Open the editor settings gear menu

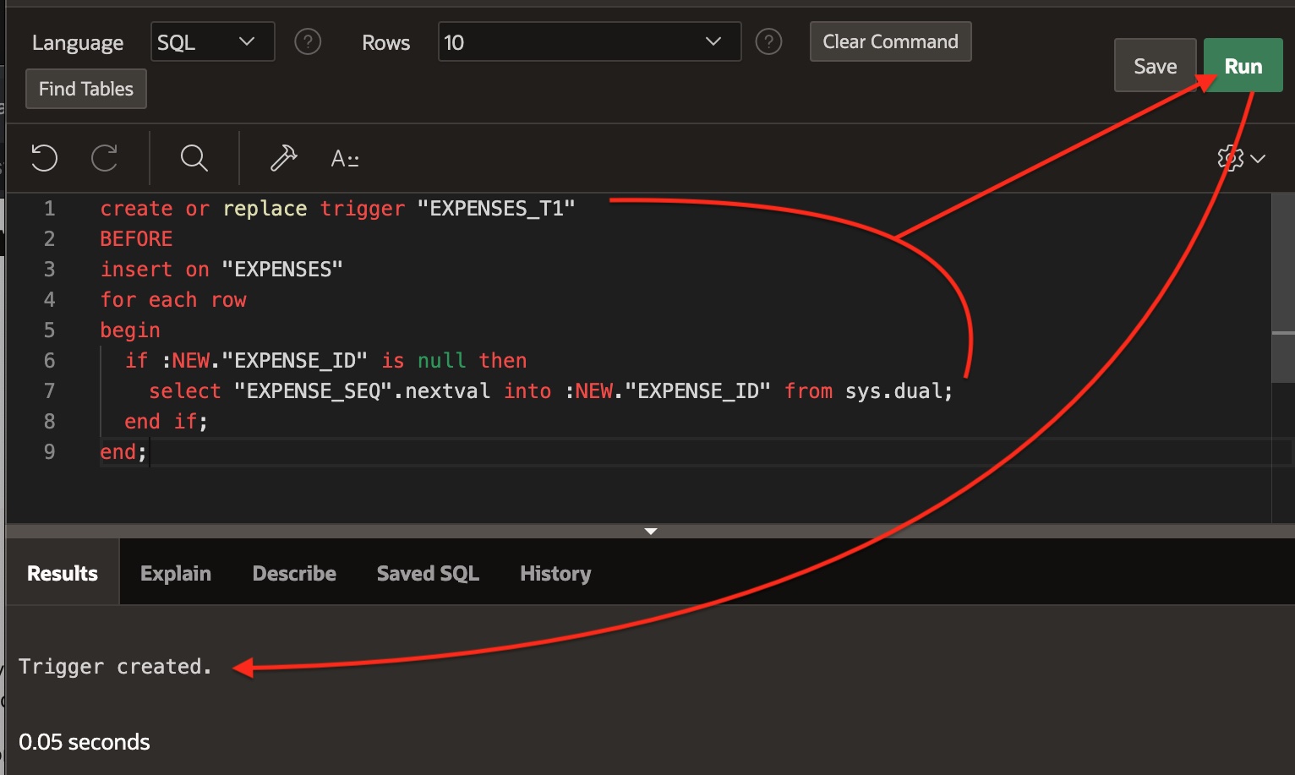tap(1240, 158)
